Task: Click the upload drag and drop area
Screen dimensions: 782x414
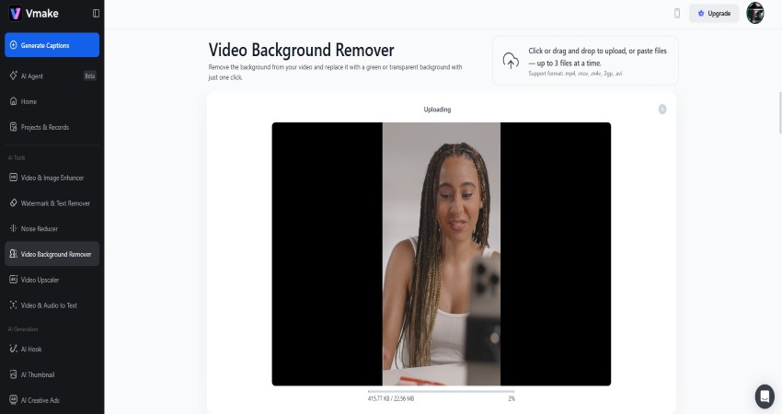Action: (585, 61)
